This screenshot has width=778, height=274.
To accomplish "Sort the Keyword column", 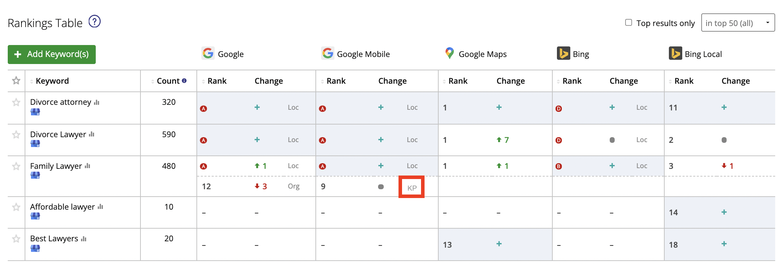I will click(x=32, y=81).
